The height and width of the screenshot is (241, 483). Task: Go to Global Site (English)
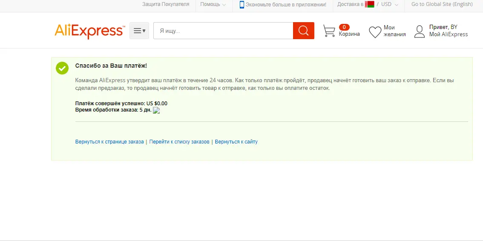(x=442, y=4)
